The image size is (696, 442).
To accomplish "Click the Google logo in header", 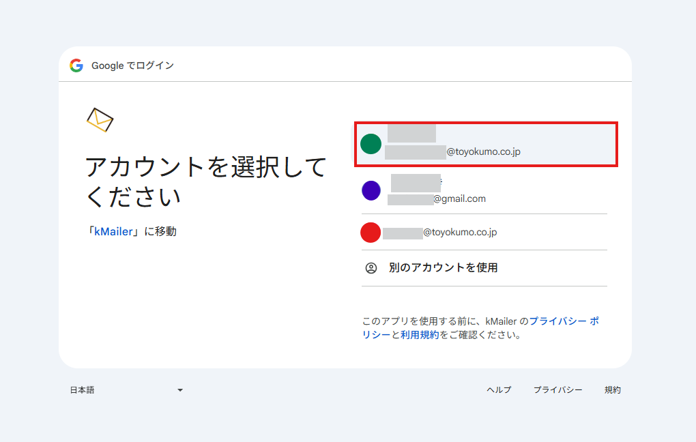I will (x=76, y=65).
